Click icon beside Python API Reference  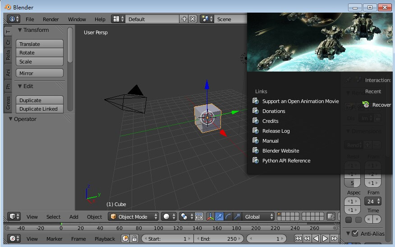(256, 161)
